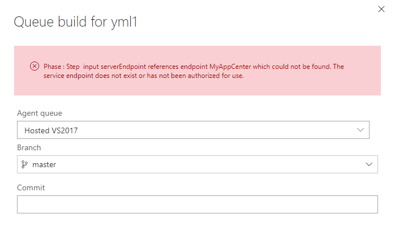Image resolution: width=395 pixels, height=227 pixels.
Task: Expand the Agent queue chevron arrow
Action: (360, 130)
